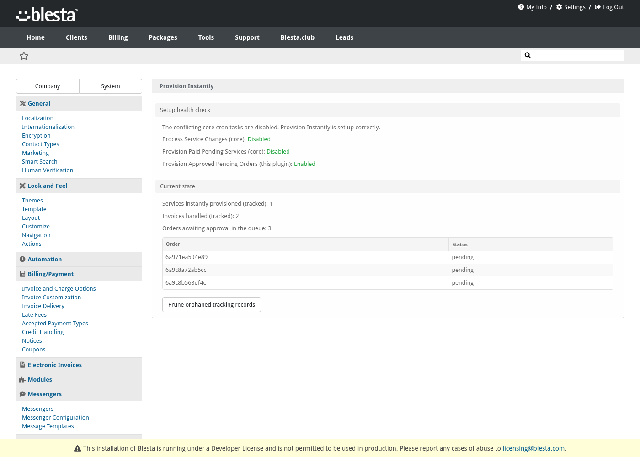Image resolution: width=640 pixels, height=457 pixels.
Task: Expand the Electronic Invoices section
Action: click(79, 365)
